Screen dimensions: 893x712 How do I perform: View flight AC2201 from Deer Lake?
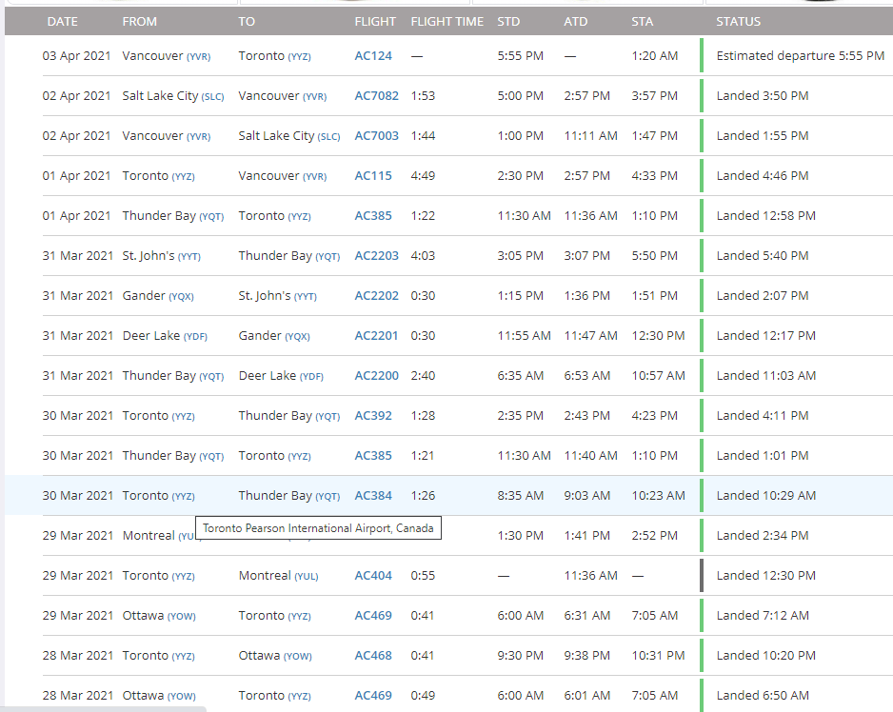click(x=376, y=336)
